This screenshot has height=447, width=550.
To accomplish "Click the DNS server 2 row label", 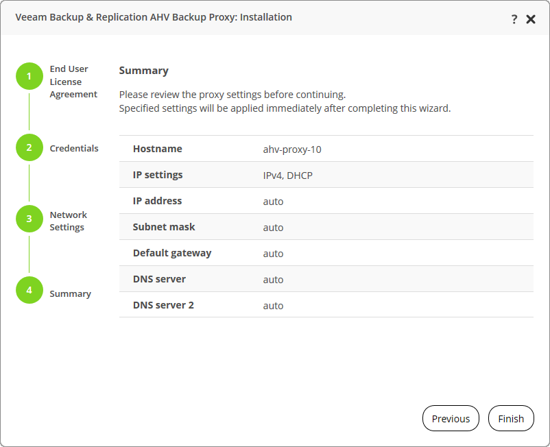I will coord(163,305).
